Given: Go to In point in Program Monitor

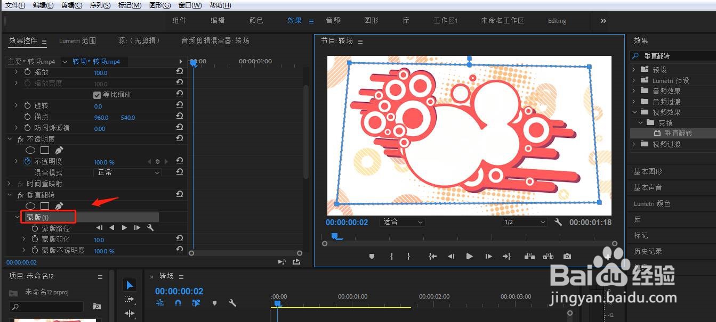Looking at the screenshot, I should [433, 256].
